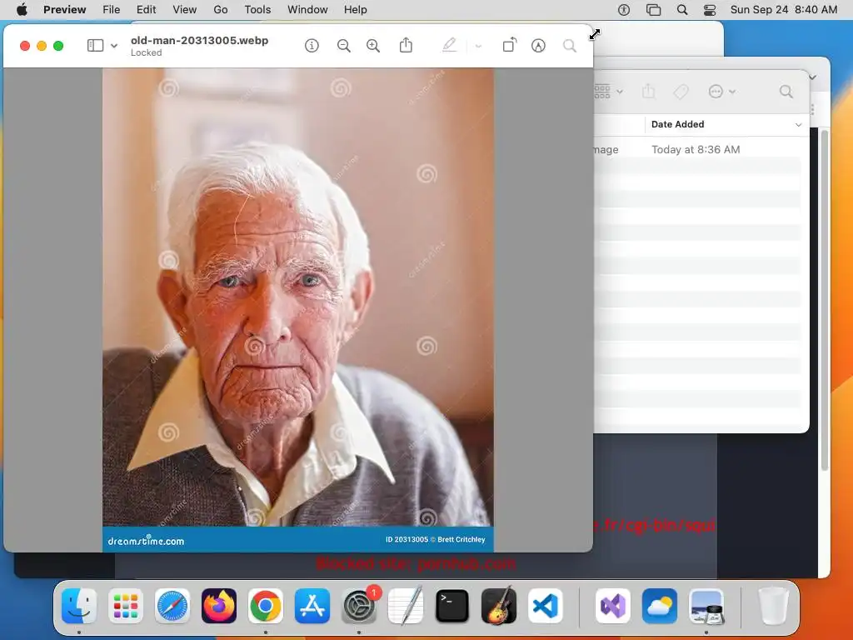
Task: Click the chevron in the rear Finder window toolbar
Action: 813,77
